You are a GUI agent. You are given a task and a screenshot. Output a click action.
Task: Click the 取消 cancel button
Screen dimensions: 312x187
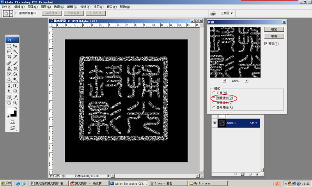[274, 36]
